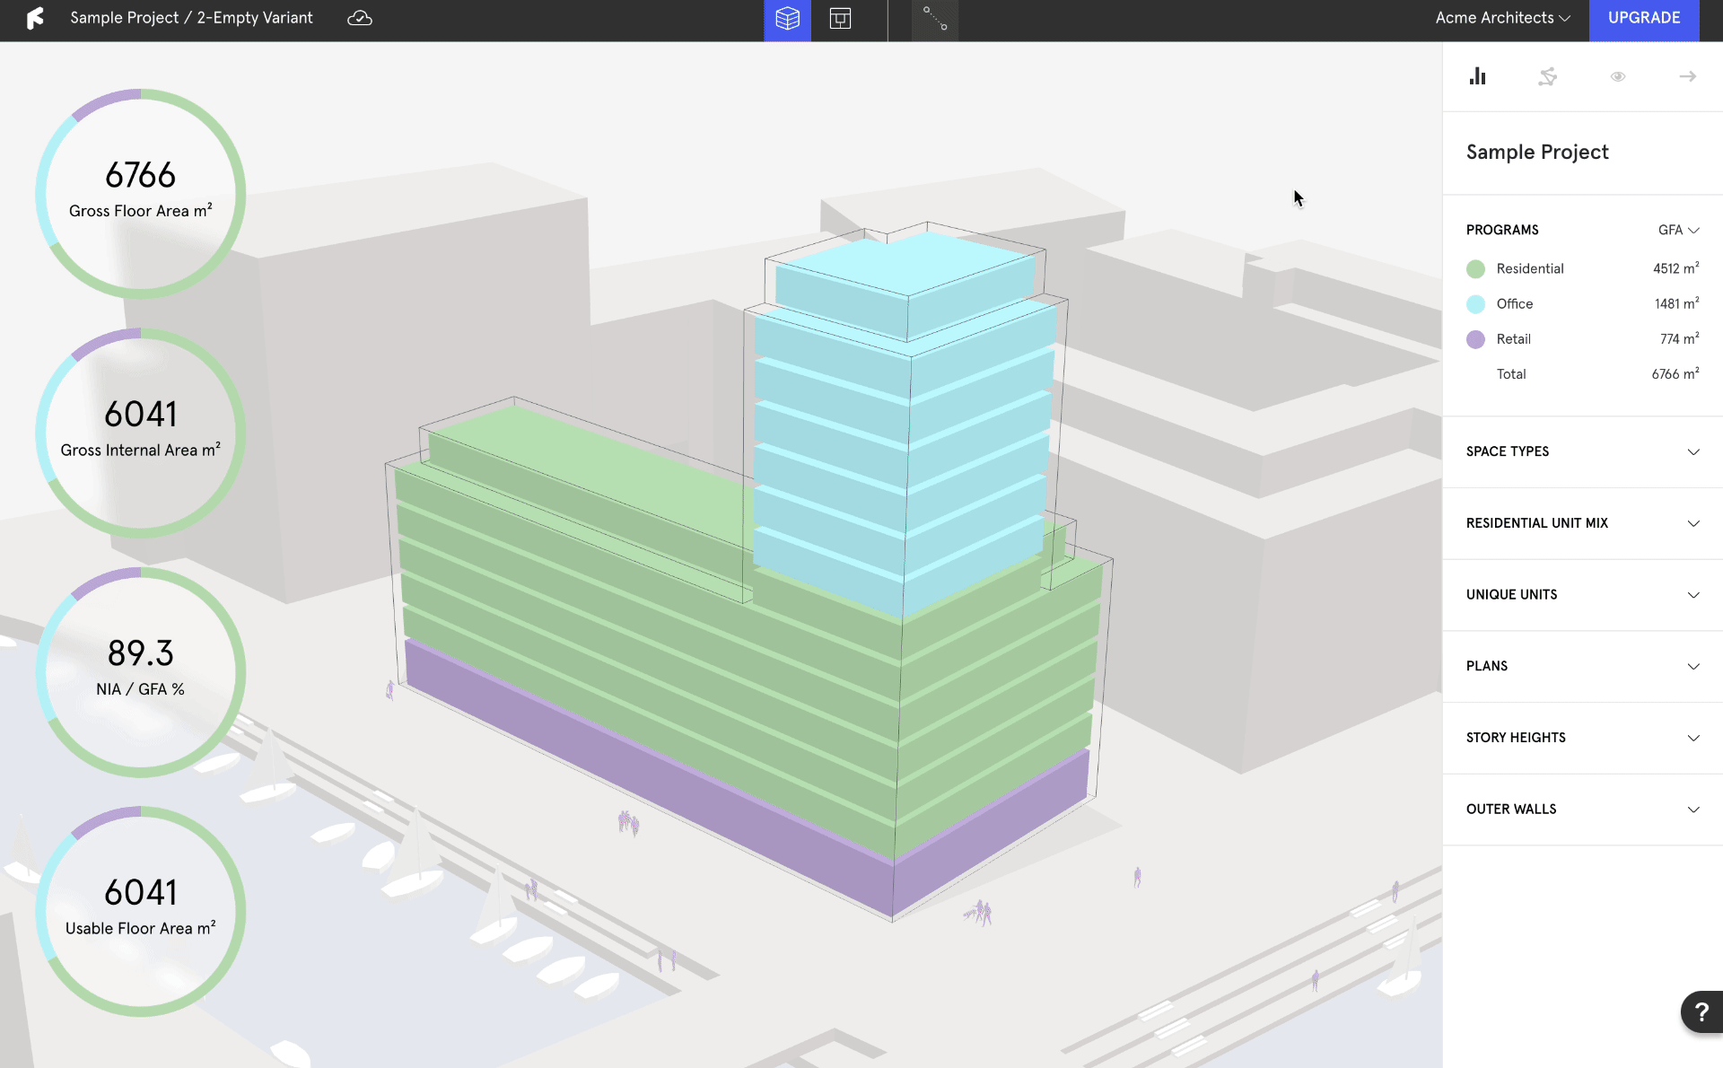
Task: Open the Acme Architects account menu
Action: [1502, 18]
